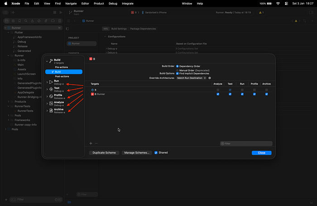Click the minus button under scheme targets list
The image size is (317, 206).
point(96,144)
